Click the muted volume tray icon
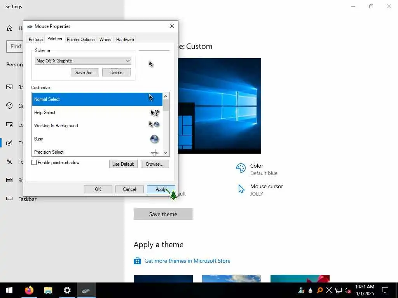Viewport: 398px width, 298px height. [347, 290]
